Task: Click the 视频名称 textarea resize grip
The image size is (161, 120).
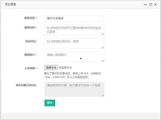Action: point(103,34)
